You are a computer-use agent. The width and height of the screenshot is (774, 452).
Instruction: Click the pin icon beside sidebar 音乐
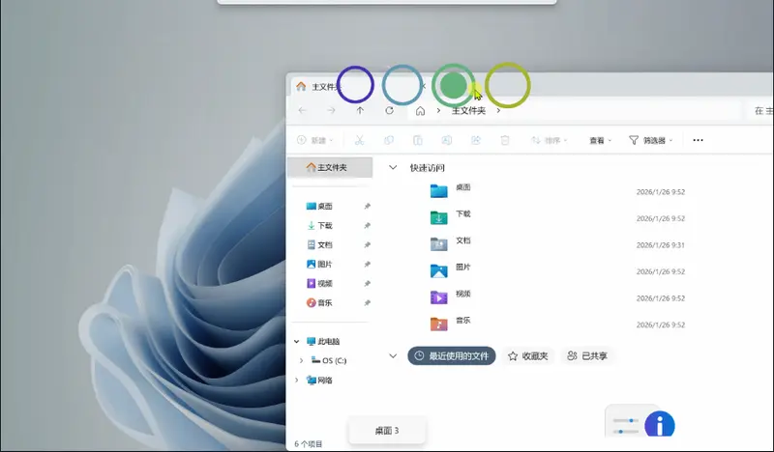368,302
